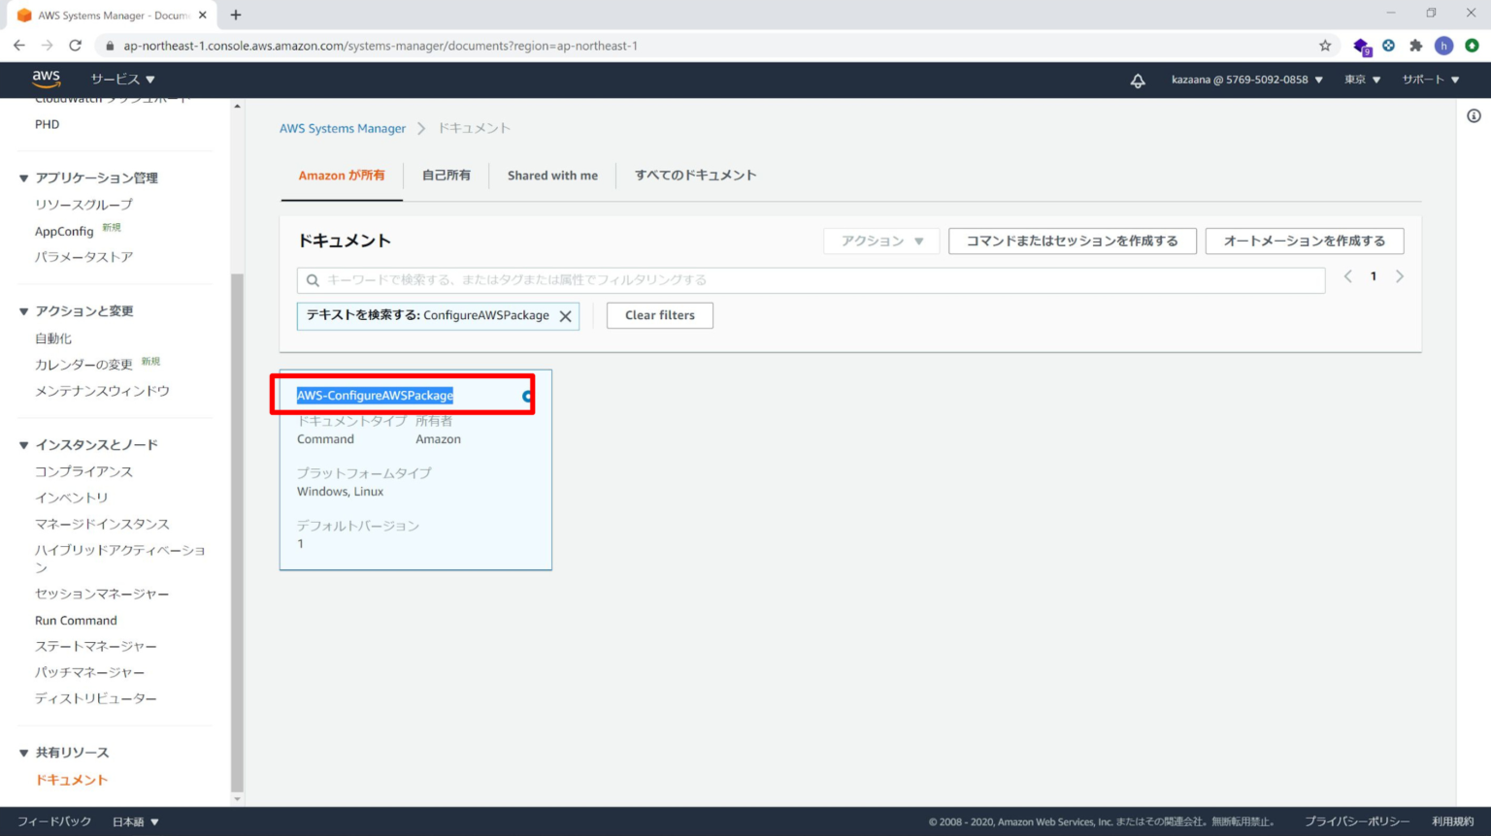Open the notifications bell icon
Image resolution: width=1491 pixels, height=836 pixels.
click(x=1138, y=80)
